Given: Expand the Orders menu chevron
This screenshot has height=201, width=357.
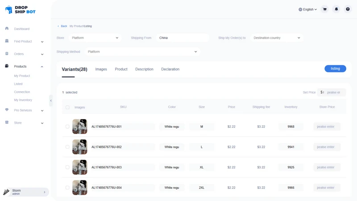Looking at the screenshot, I should coord(42,54).
